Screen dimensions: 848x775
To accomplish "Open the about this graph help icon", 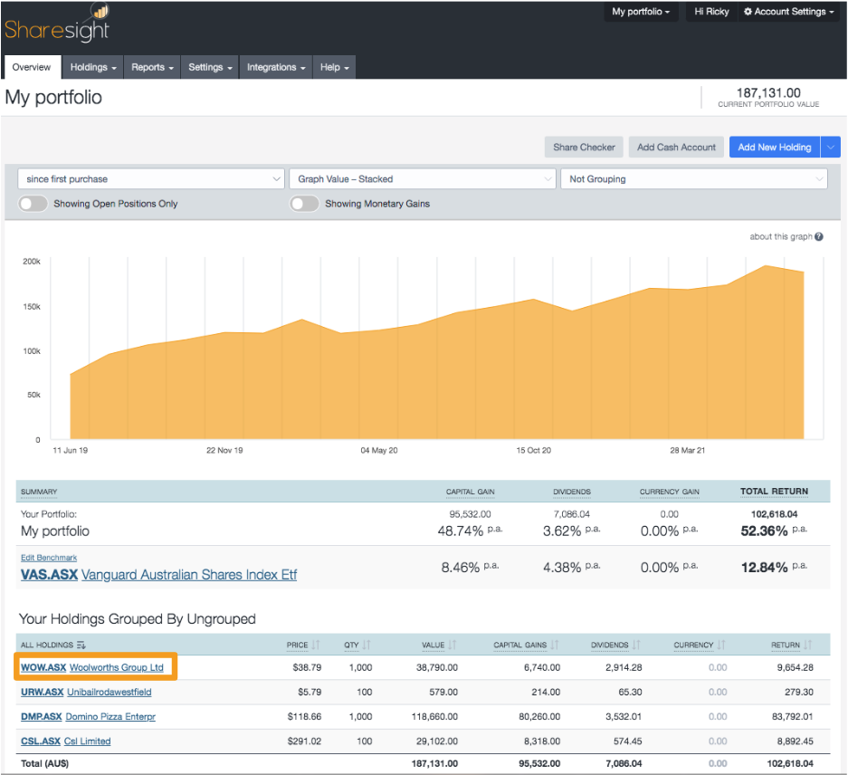I will [819, 236].
